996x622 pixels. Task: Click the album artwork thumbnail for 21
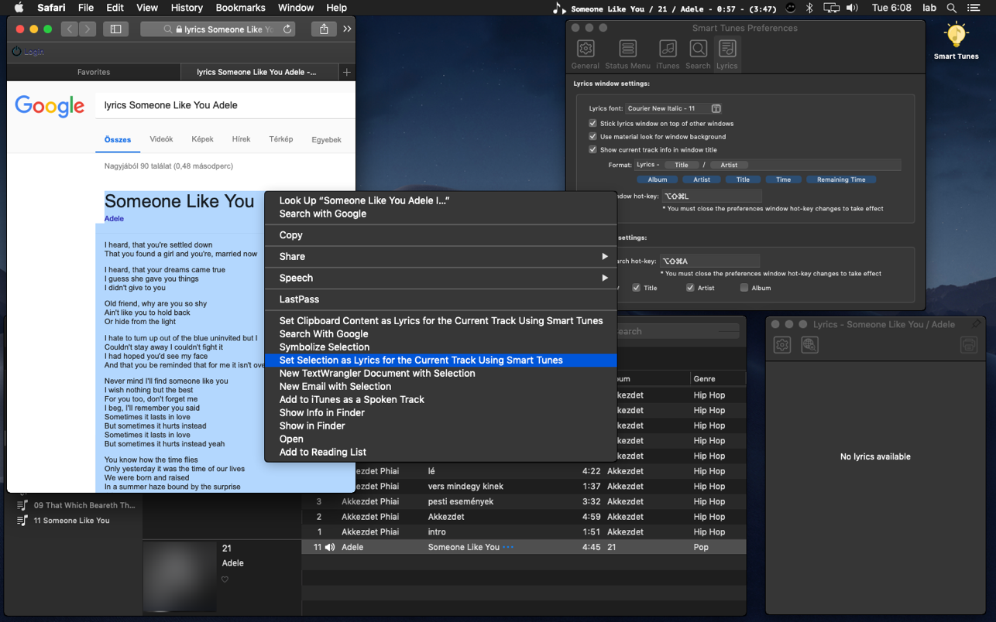(180, 577)
